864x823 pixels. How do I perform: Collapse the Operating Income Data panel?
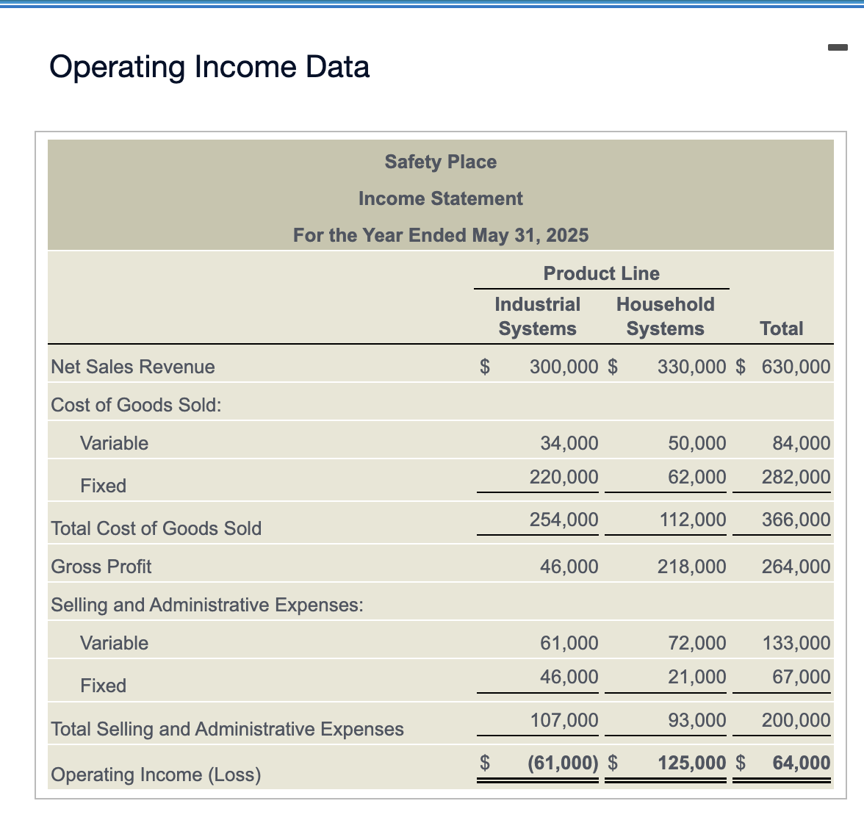click(x=836, y=46)
